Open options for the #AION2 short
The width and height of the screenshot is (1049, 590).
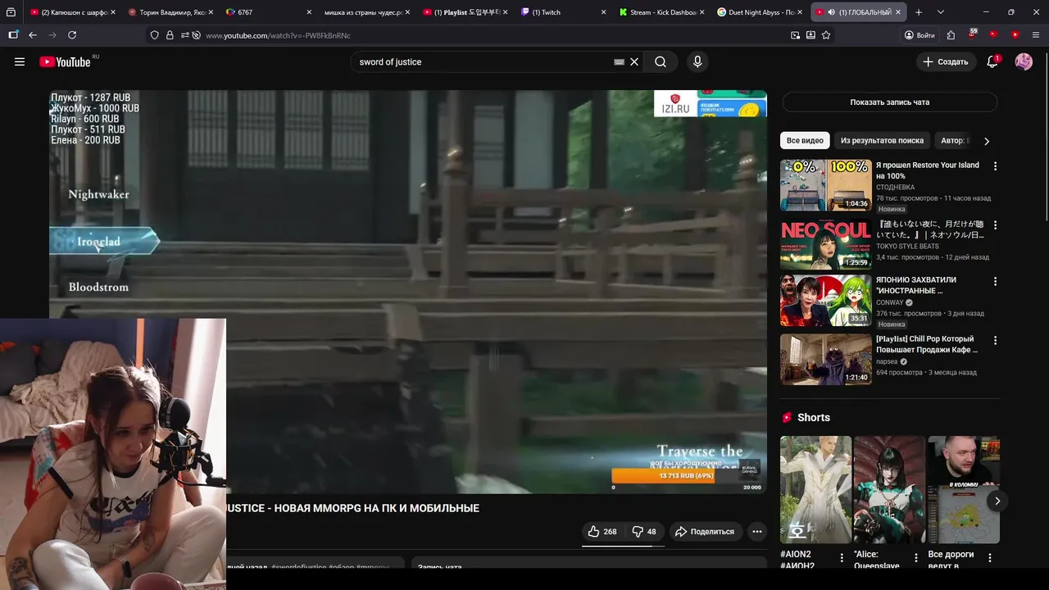coord(842,558)
